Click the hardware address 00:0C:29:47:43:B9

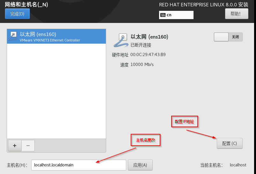(148, 54)
